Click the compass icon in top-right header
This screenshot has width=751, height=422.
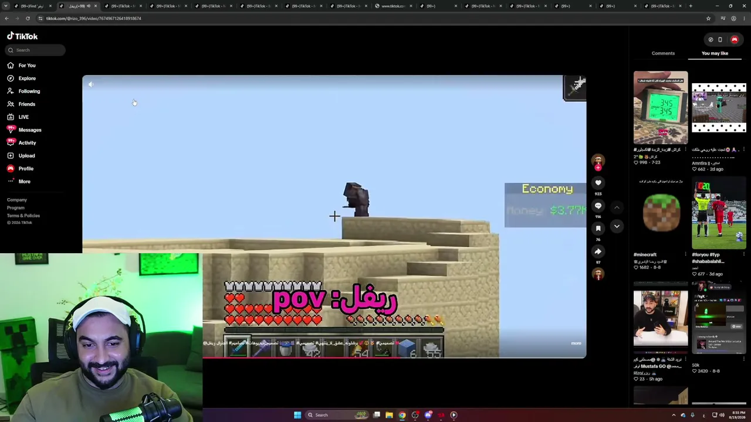(711, 40)
